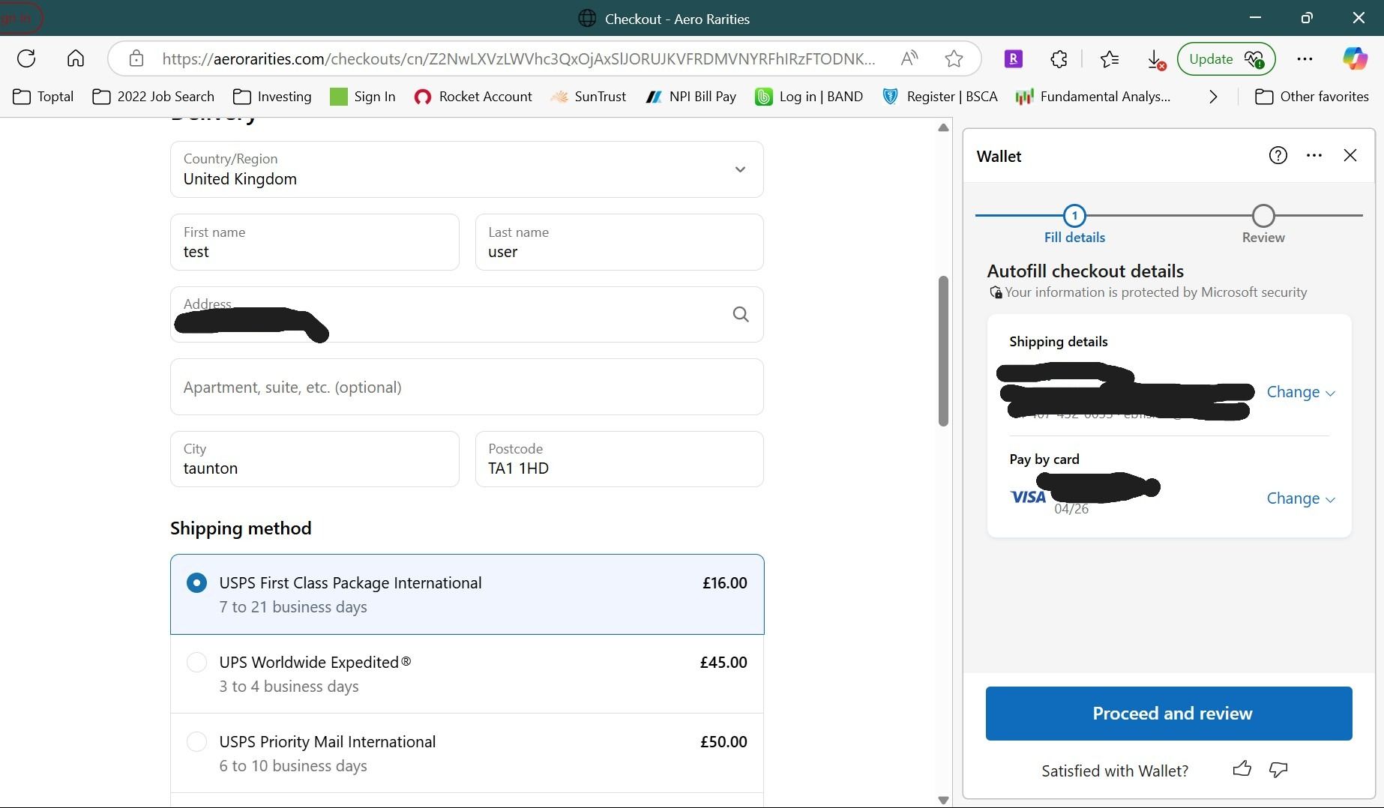Choose UPS Worldwide Expedited shipping
Image resolution: width=1384 pixels, height=808 pixels.
(196, 663)
